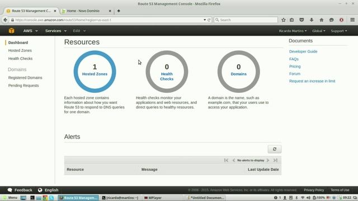The image size is (358, 201).
Task: Open the URL history dropdown arrow
Action: 205,20
